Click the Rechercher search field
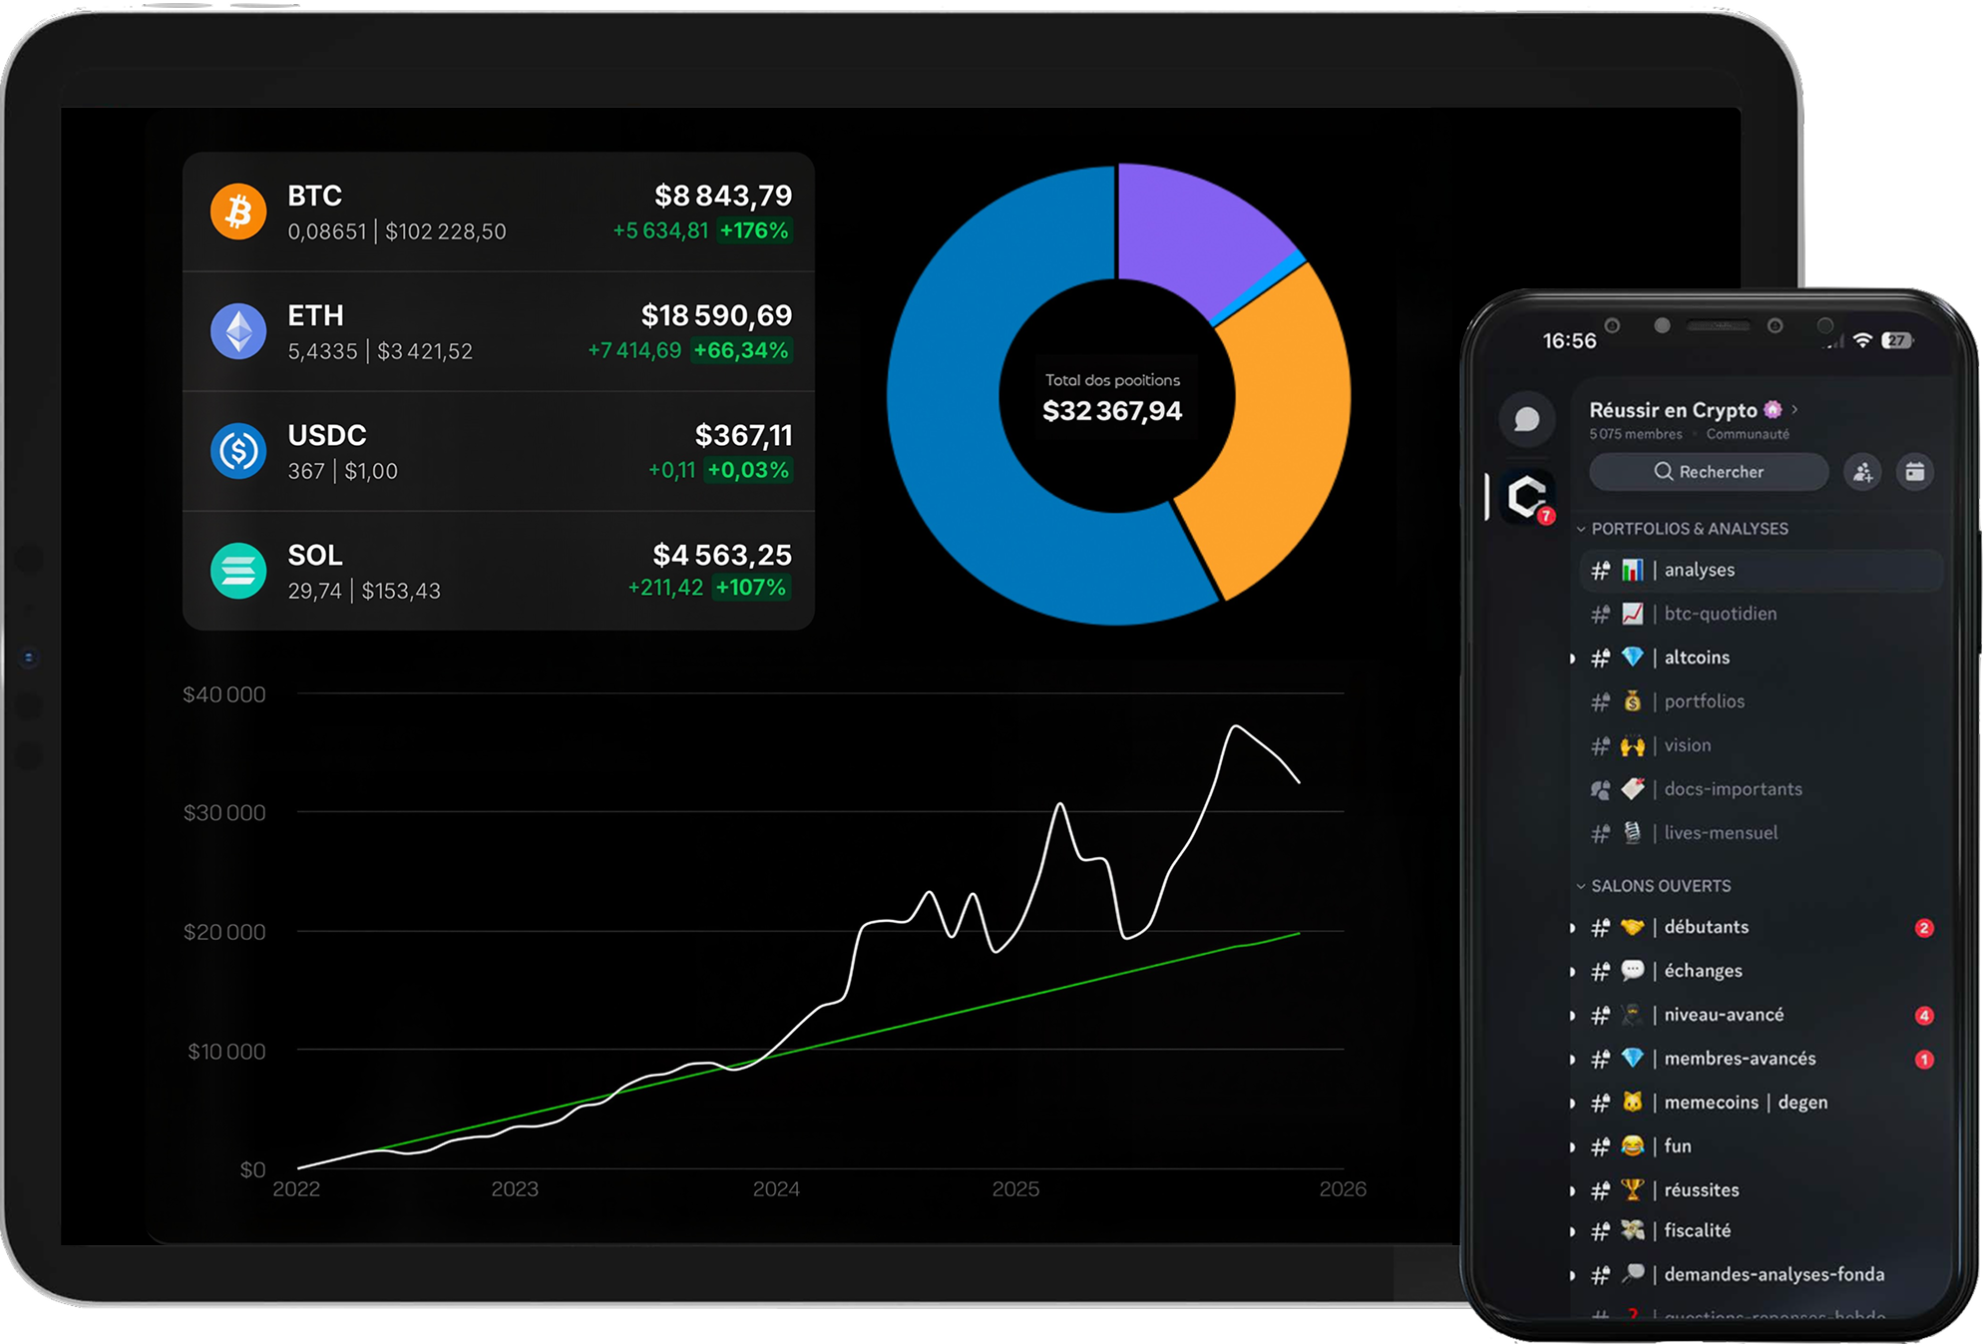 pos(1708,472)
